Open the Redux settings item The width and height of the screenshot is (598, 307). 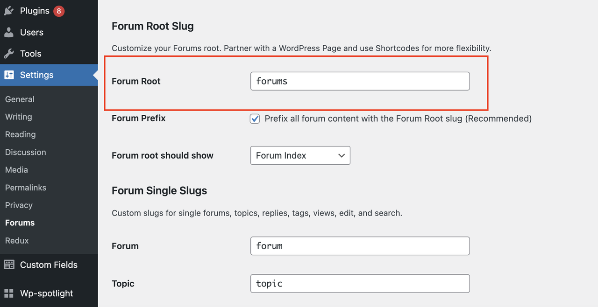[17, 241]
